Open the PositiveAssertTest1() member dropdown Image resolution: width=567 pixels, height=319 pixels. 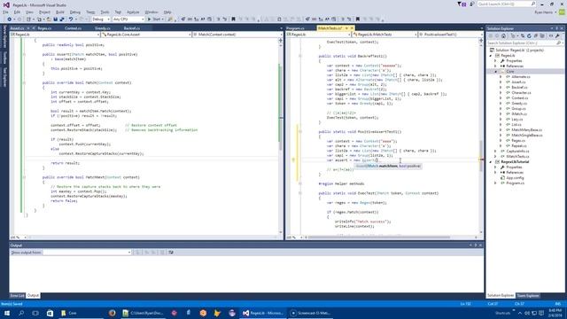tap(451, 35)
